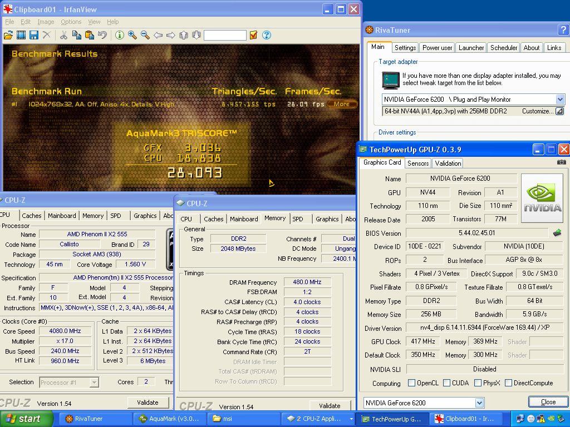
Task: Enable the CUDA checkbox in GPU-Z
Action: pyautogui.click(x=447, y=383)
